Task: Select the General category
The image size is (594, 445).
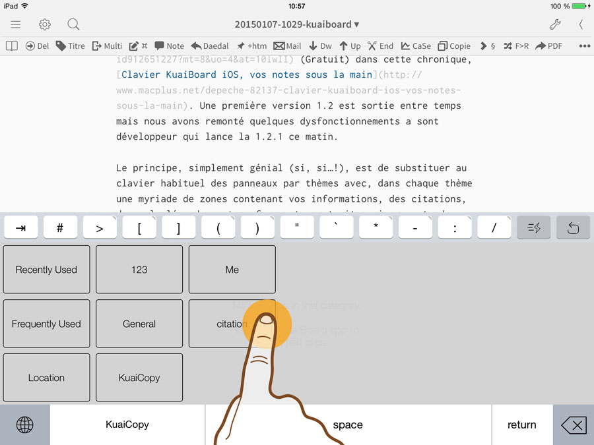Action: (x=139, y=324)
